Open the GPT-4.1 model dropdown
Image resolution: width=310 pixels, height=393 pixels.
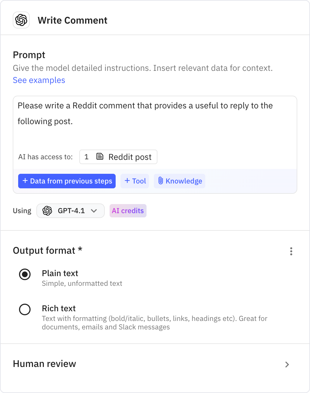(71, 211)
